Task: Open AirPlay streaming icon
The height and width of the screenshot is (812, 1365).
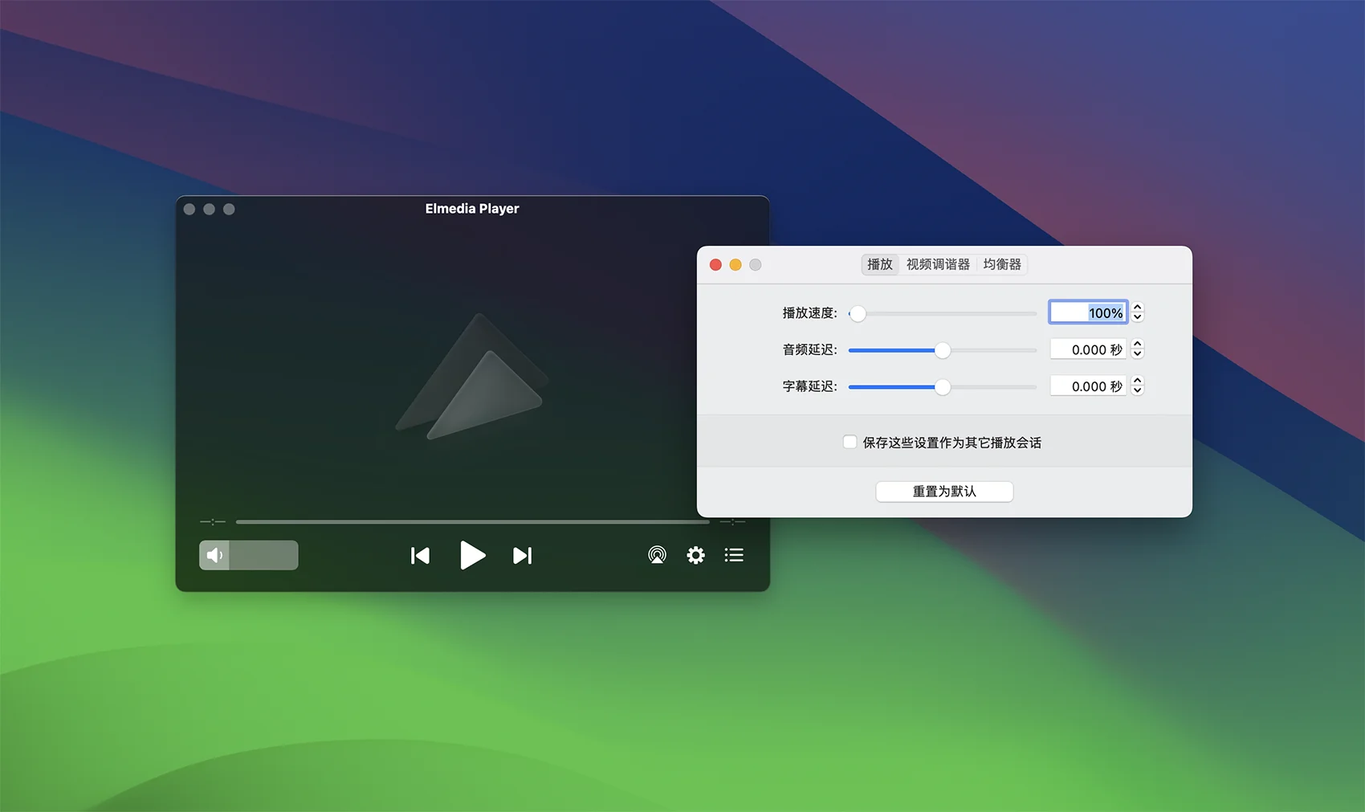Action: tap(657, 555)
